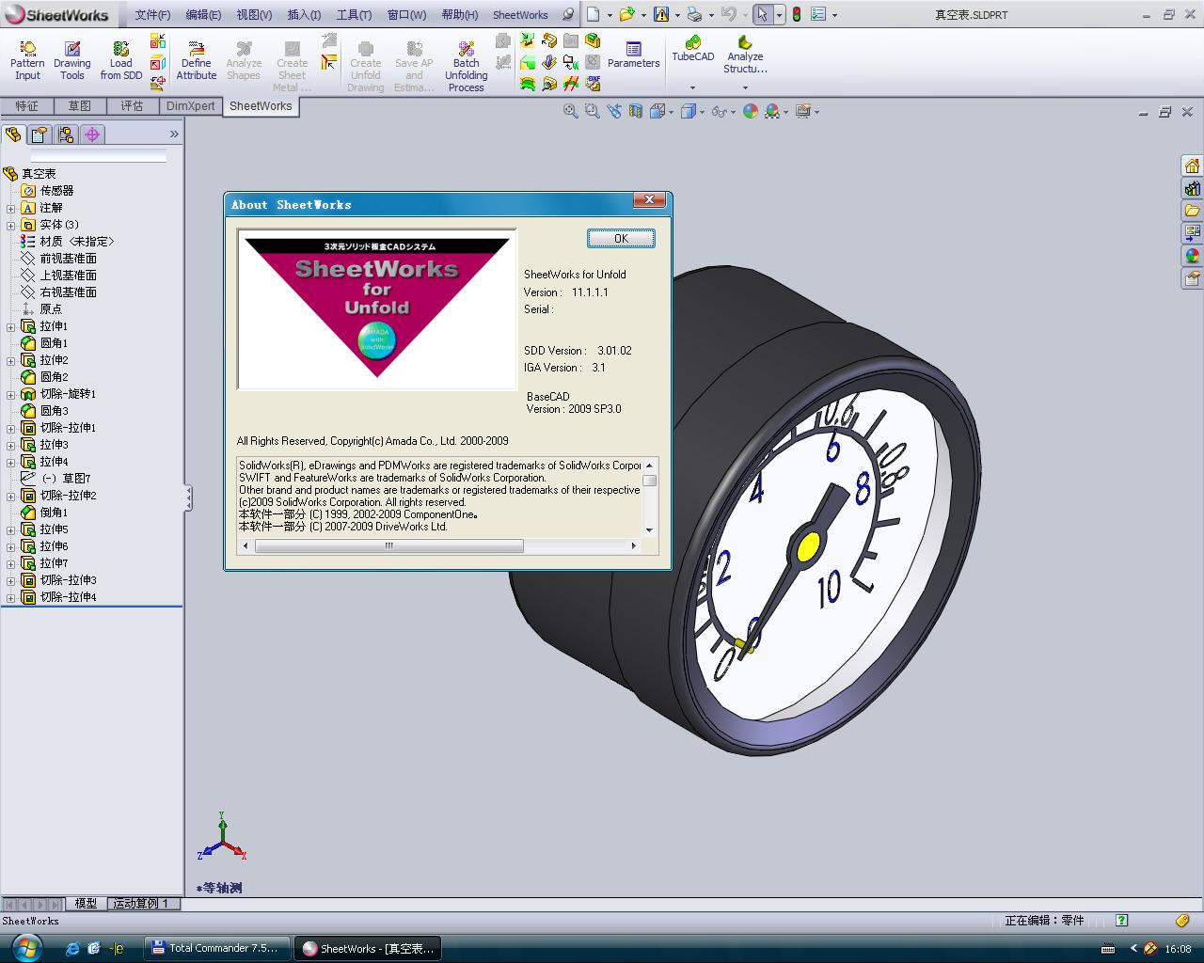The width and height of the screenshot is (1204, 963).
Task: Open the DimXpertManager tab icon
Action: point(92,134)
